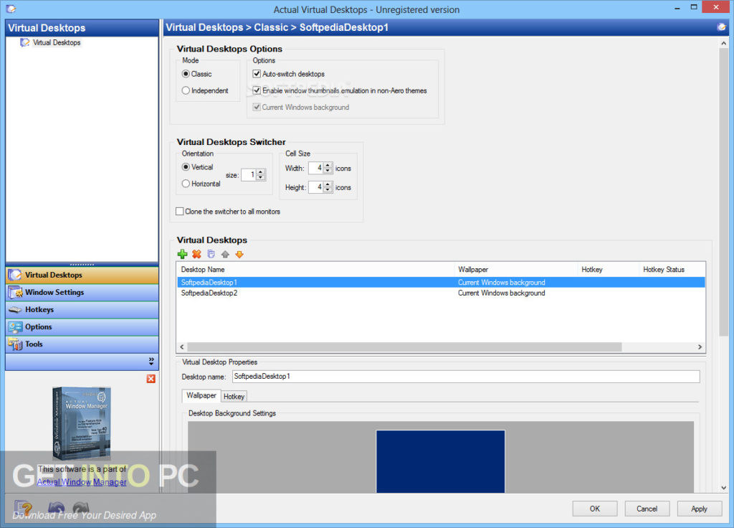Increase Cell Size Height spinner
The height and width of the screenshot is (528, 734).
tap(328, 184)
